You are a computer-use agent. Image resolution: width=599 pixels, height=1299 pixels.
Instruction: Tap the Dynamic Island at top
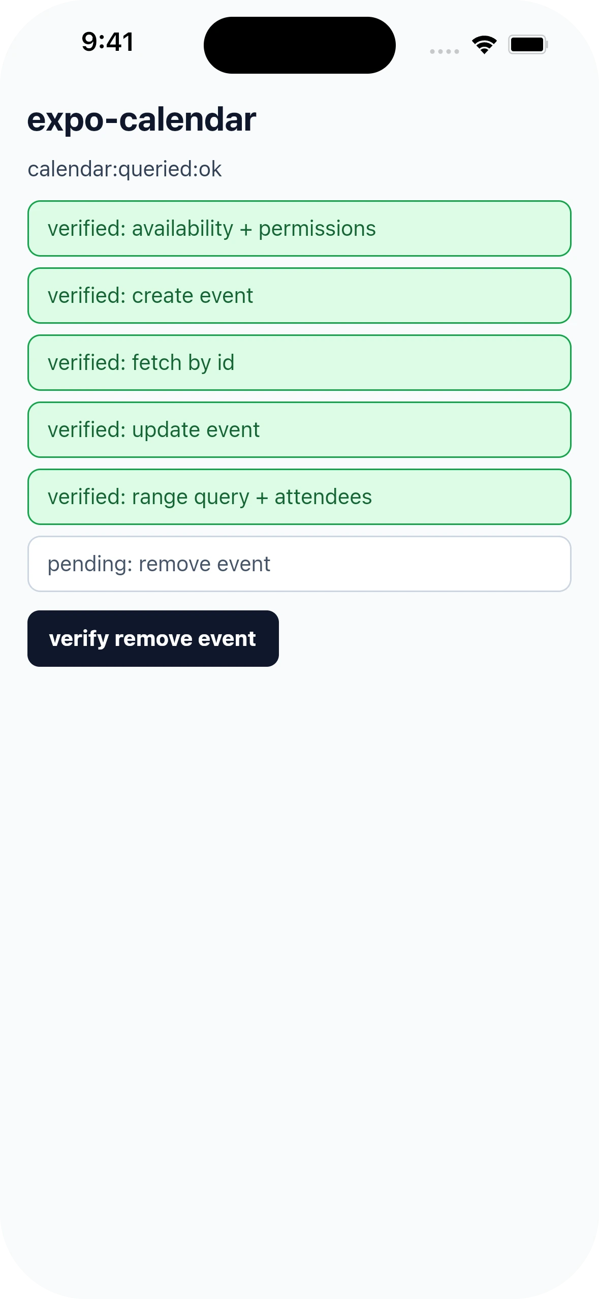pyautogui.click(x=300, y=45)
